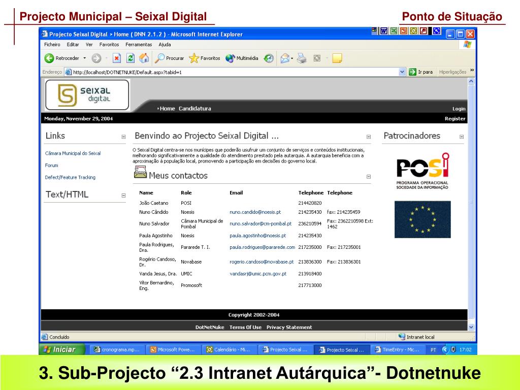
Task: Open the Ficheiro menu
Action: click(52, 45)
